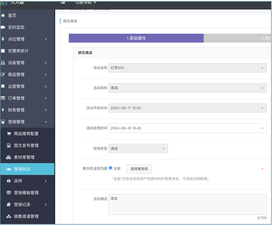Open 销售渠道管理 submenu item
273x225 pixels.
coord(27,216)
